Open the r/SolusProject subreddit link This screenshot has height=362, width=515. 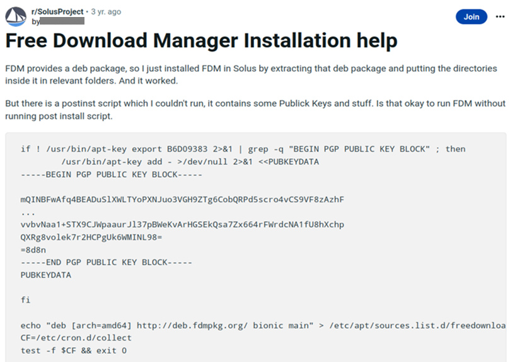coord(57,12)
